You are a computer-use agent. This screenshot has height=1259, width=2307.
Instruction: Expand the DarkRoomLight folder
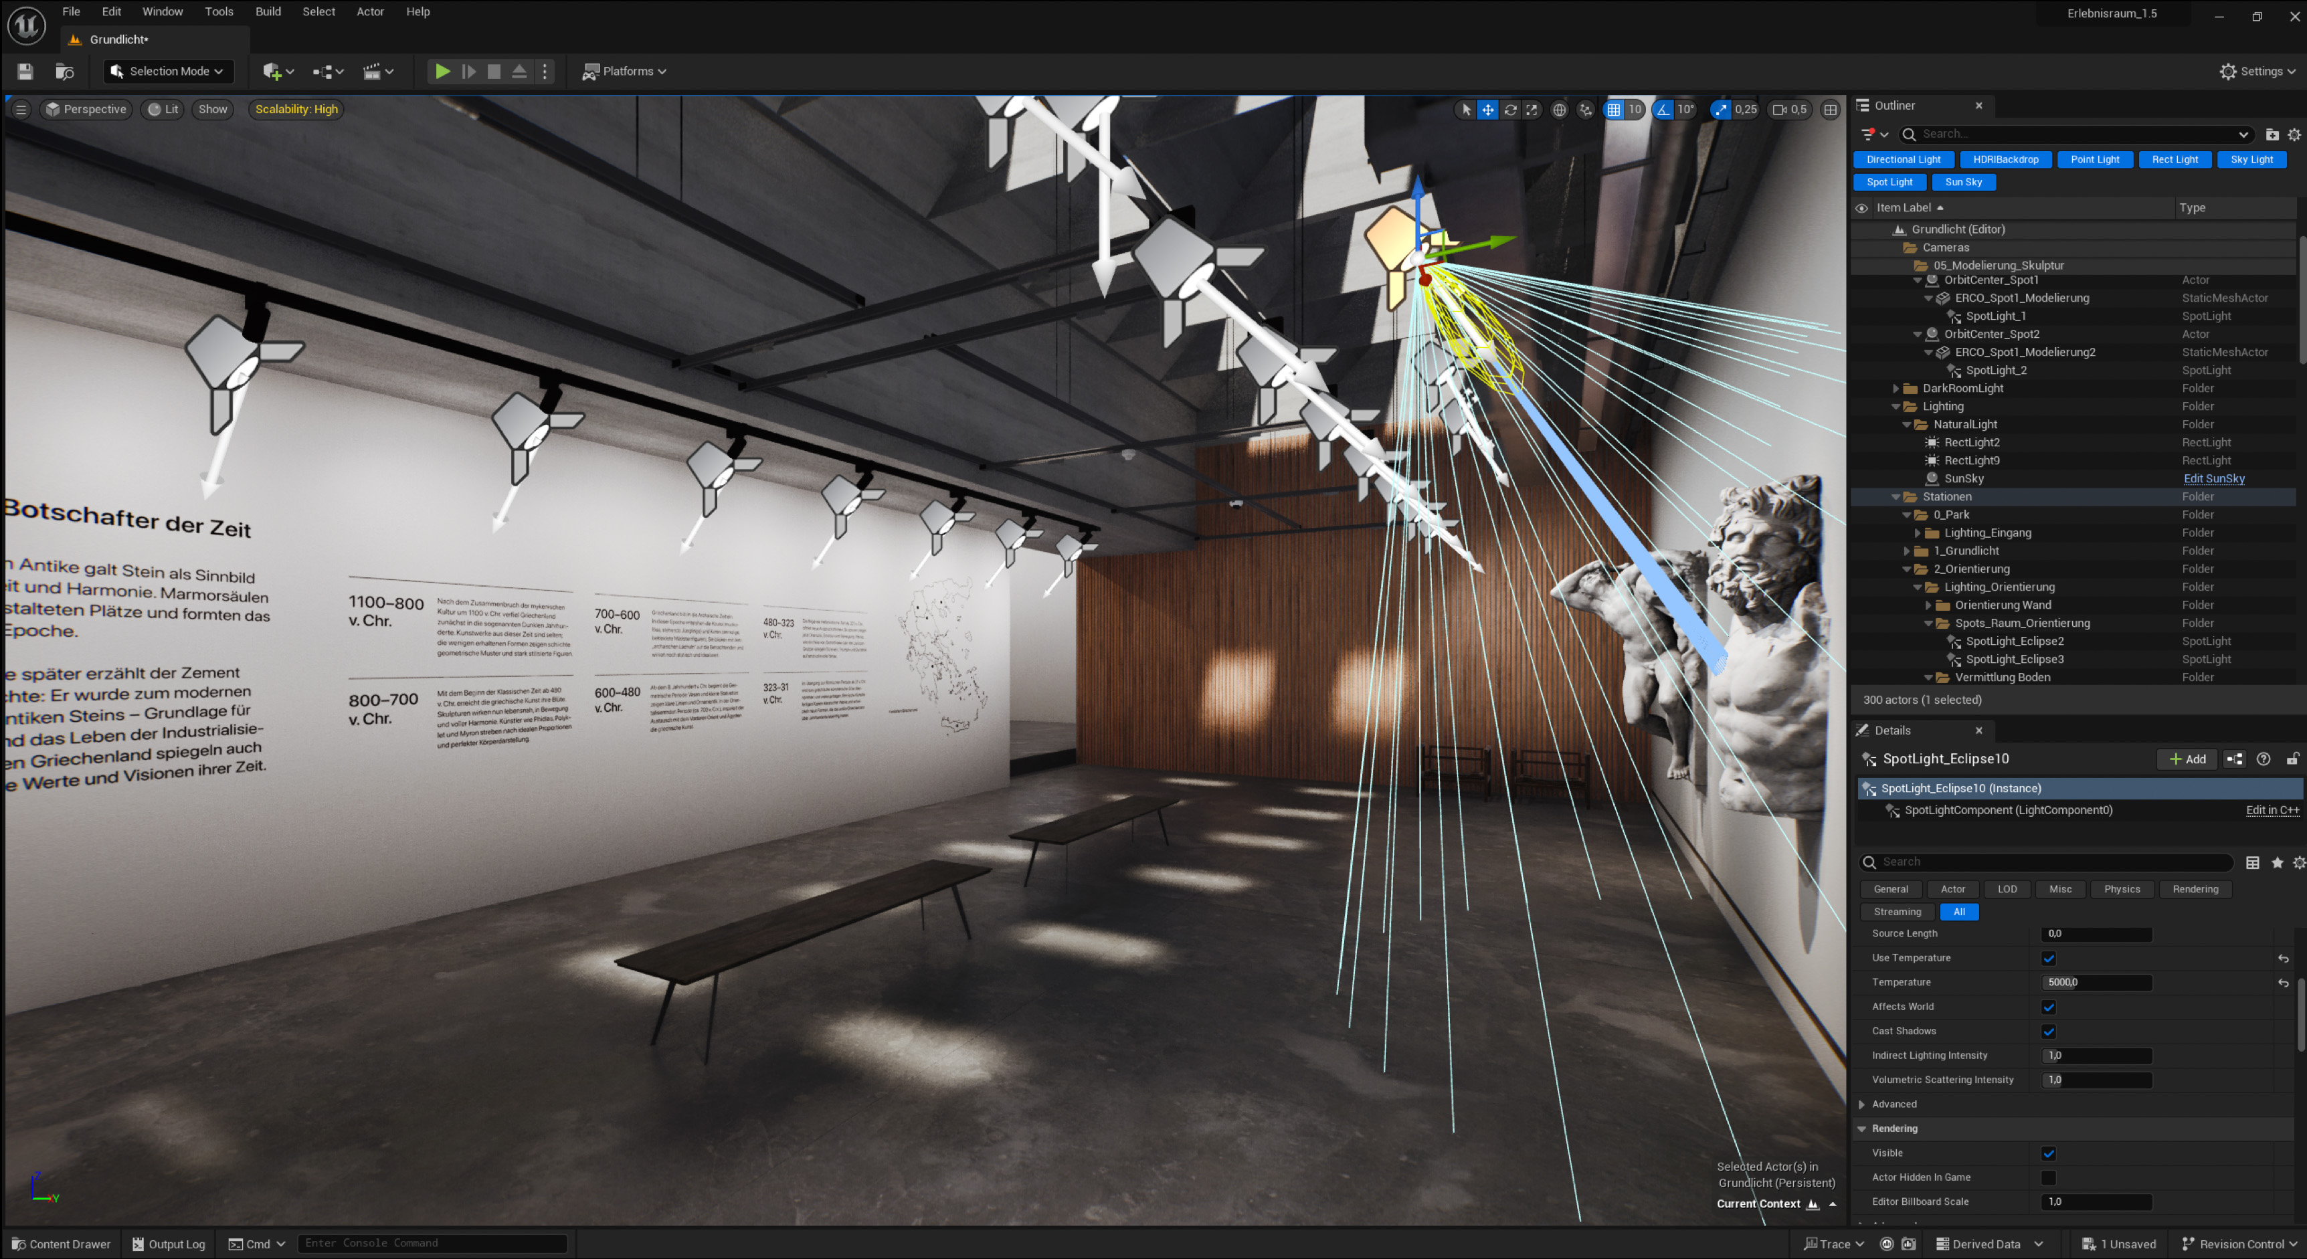[x=1895, y=389]
